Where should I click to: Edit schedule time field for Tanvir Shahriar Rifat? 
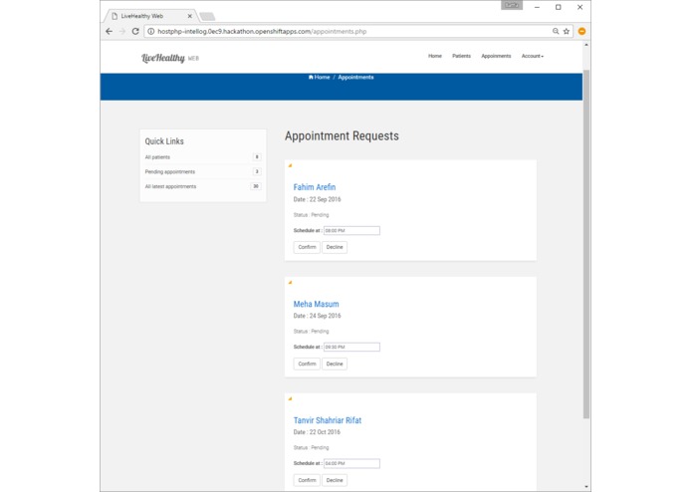[x=351, y=463]
